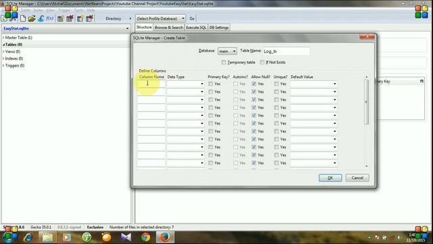The width and height of the screenshot is (433, 244).
Task: Check Primary Key in the first column row
Action: (210, 83)
